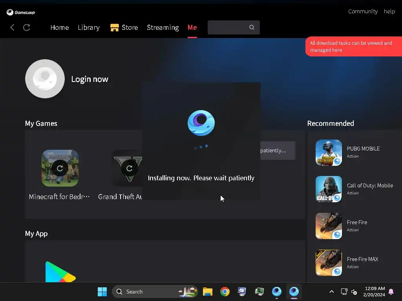Open the clock and date
Image resolution: width=402 pixels, height=301 pixels.
click(x=374, y=292)
